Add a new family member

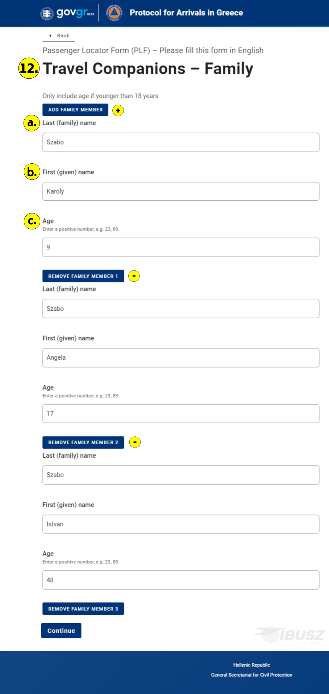[x=75, y=110]
